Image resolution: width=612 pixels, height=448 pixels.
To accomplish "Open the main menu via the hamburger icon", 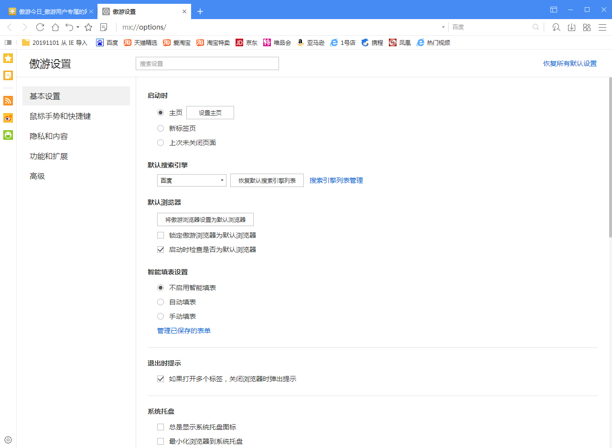I will 603,27.
